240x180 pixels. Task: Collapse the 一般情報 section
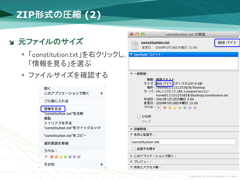(x=131, y=74)
